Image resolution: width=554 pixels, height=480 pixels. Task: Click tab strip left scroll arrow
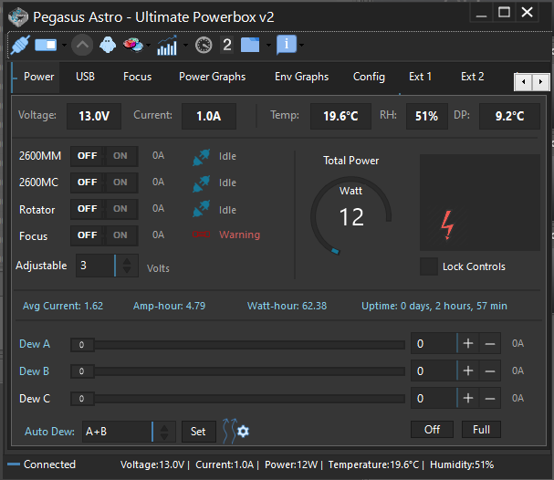click(523, 82)
